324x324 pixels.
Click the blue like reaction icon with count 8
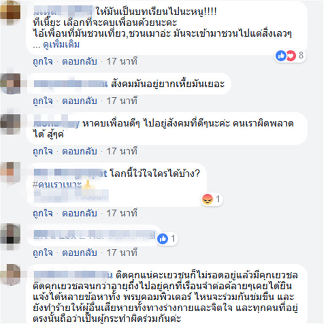tap(281, 56)
